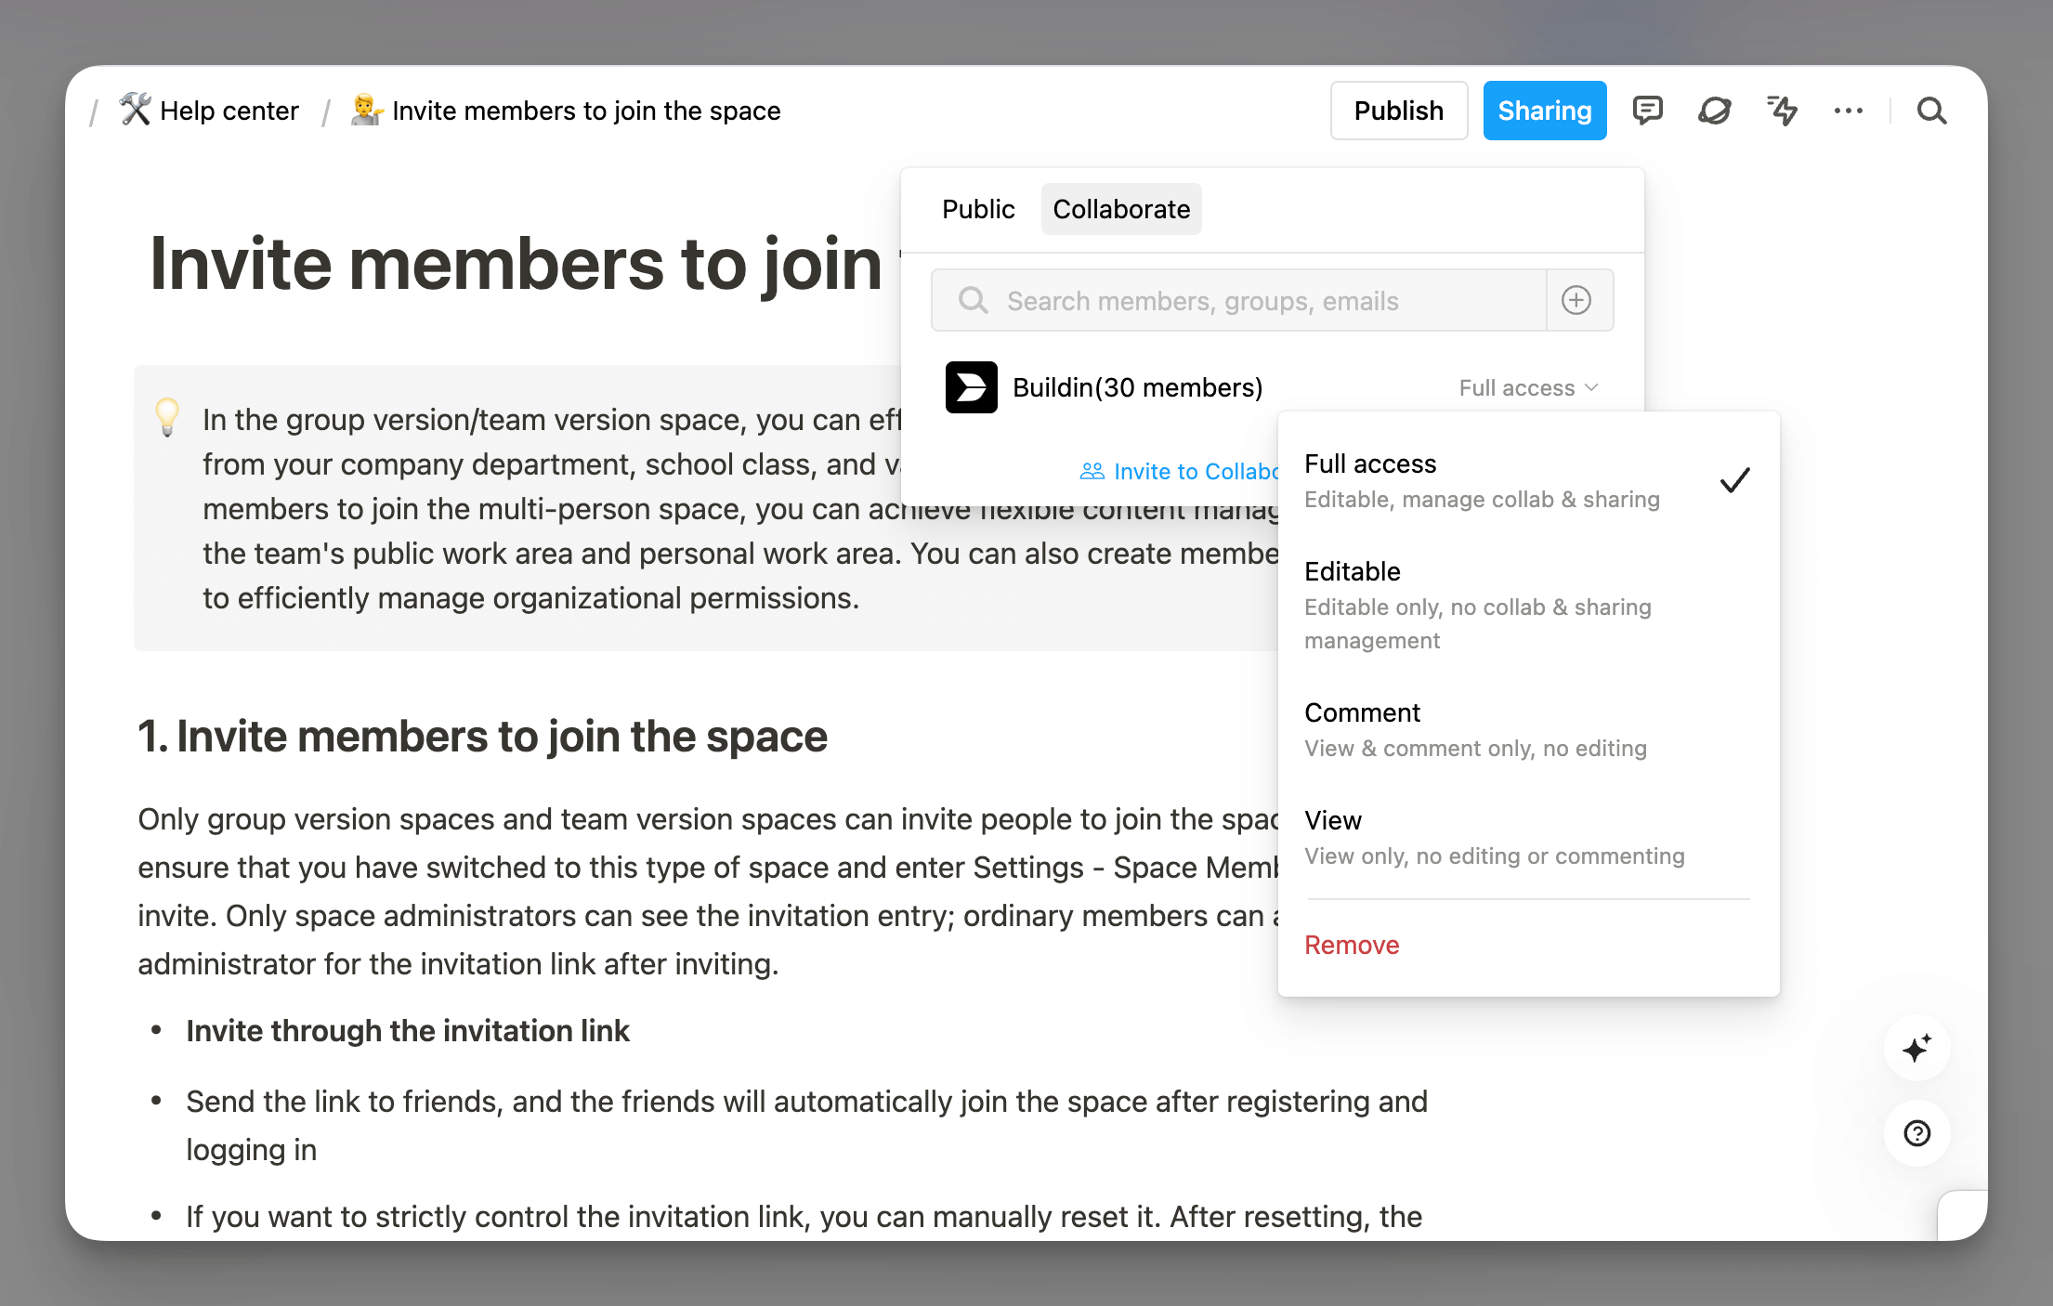Switch to the Public tab
The height and width of the screenshot is (1306, 2053).
978,209
